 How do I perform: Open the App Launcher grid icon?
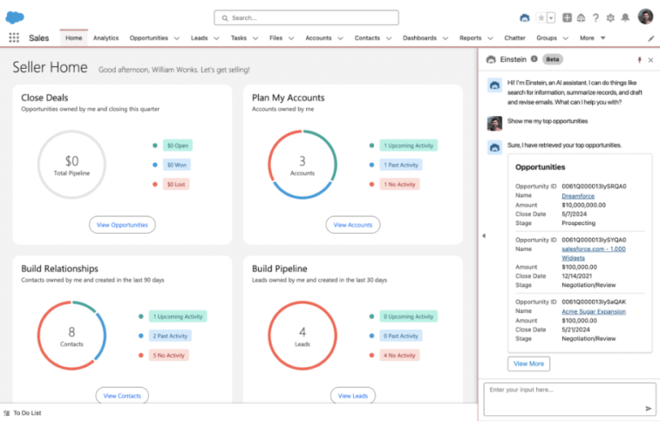point(14,38)
